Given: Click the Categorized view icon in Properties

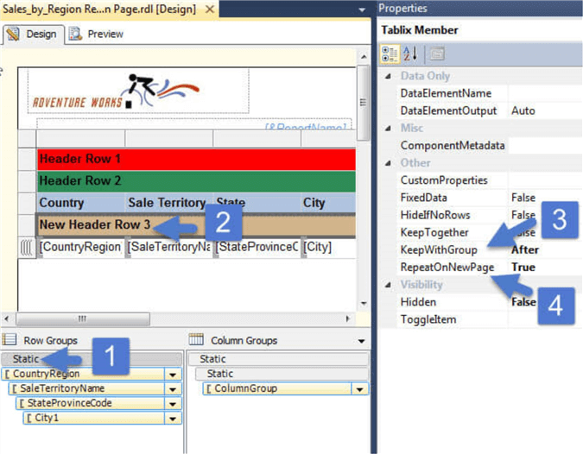Looking at the screenshot, I should [390, 54].
